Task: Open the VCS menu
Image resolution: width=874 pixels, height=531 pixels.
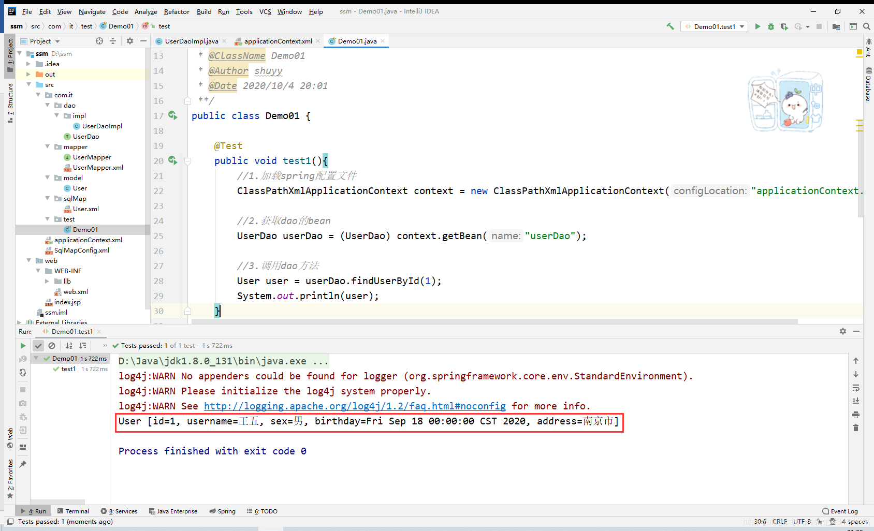Action: point(265,11)
